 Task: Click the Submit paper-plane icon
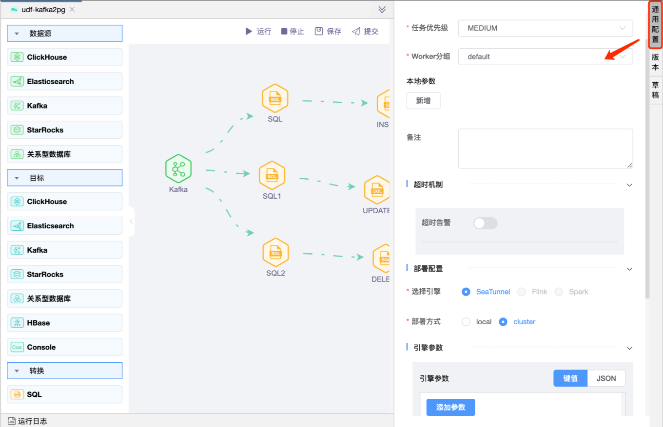click(356, 31)
